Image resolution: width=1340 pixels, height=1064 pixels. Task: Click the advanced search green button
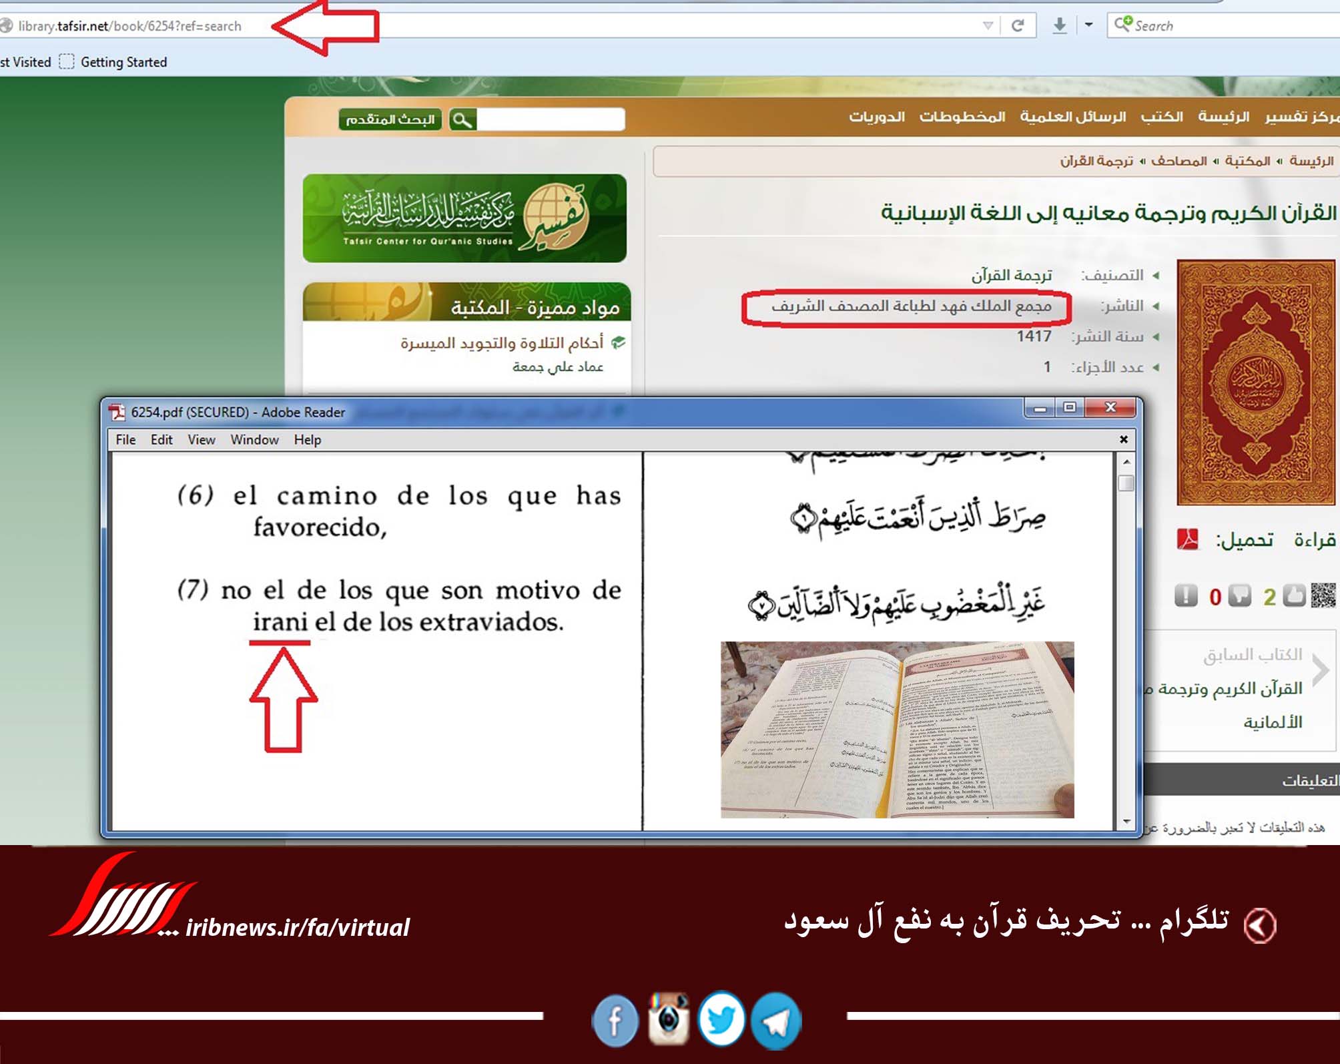point(390,119)
